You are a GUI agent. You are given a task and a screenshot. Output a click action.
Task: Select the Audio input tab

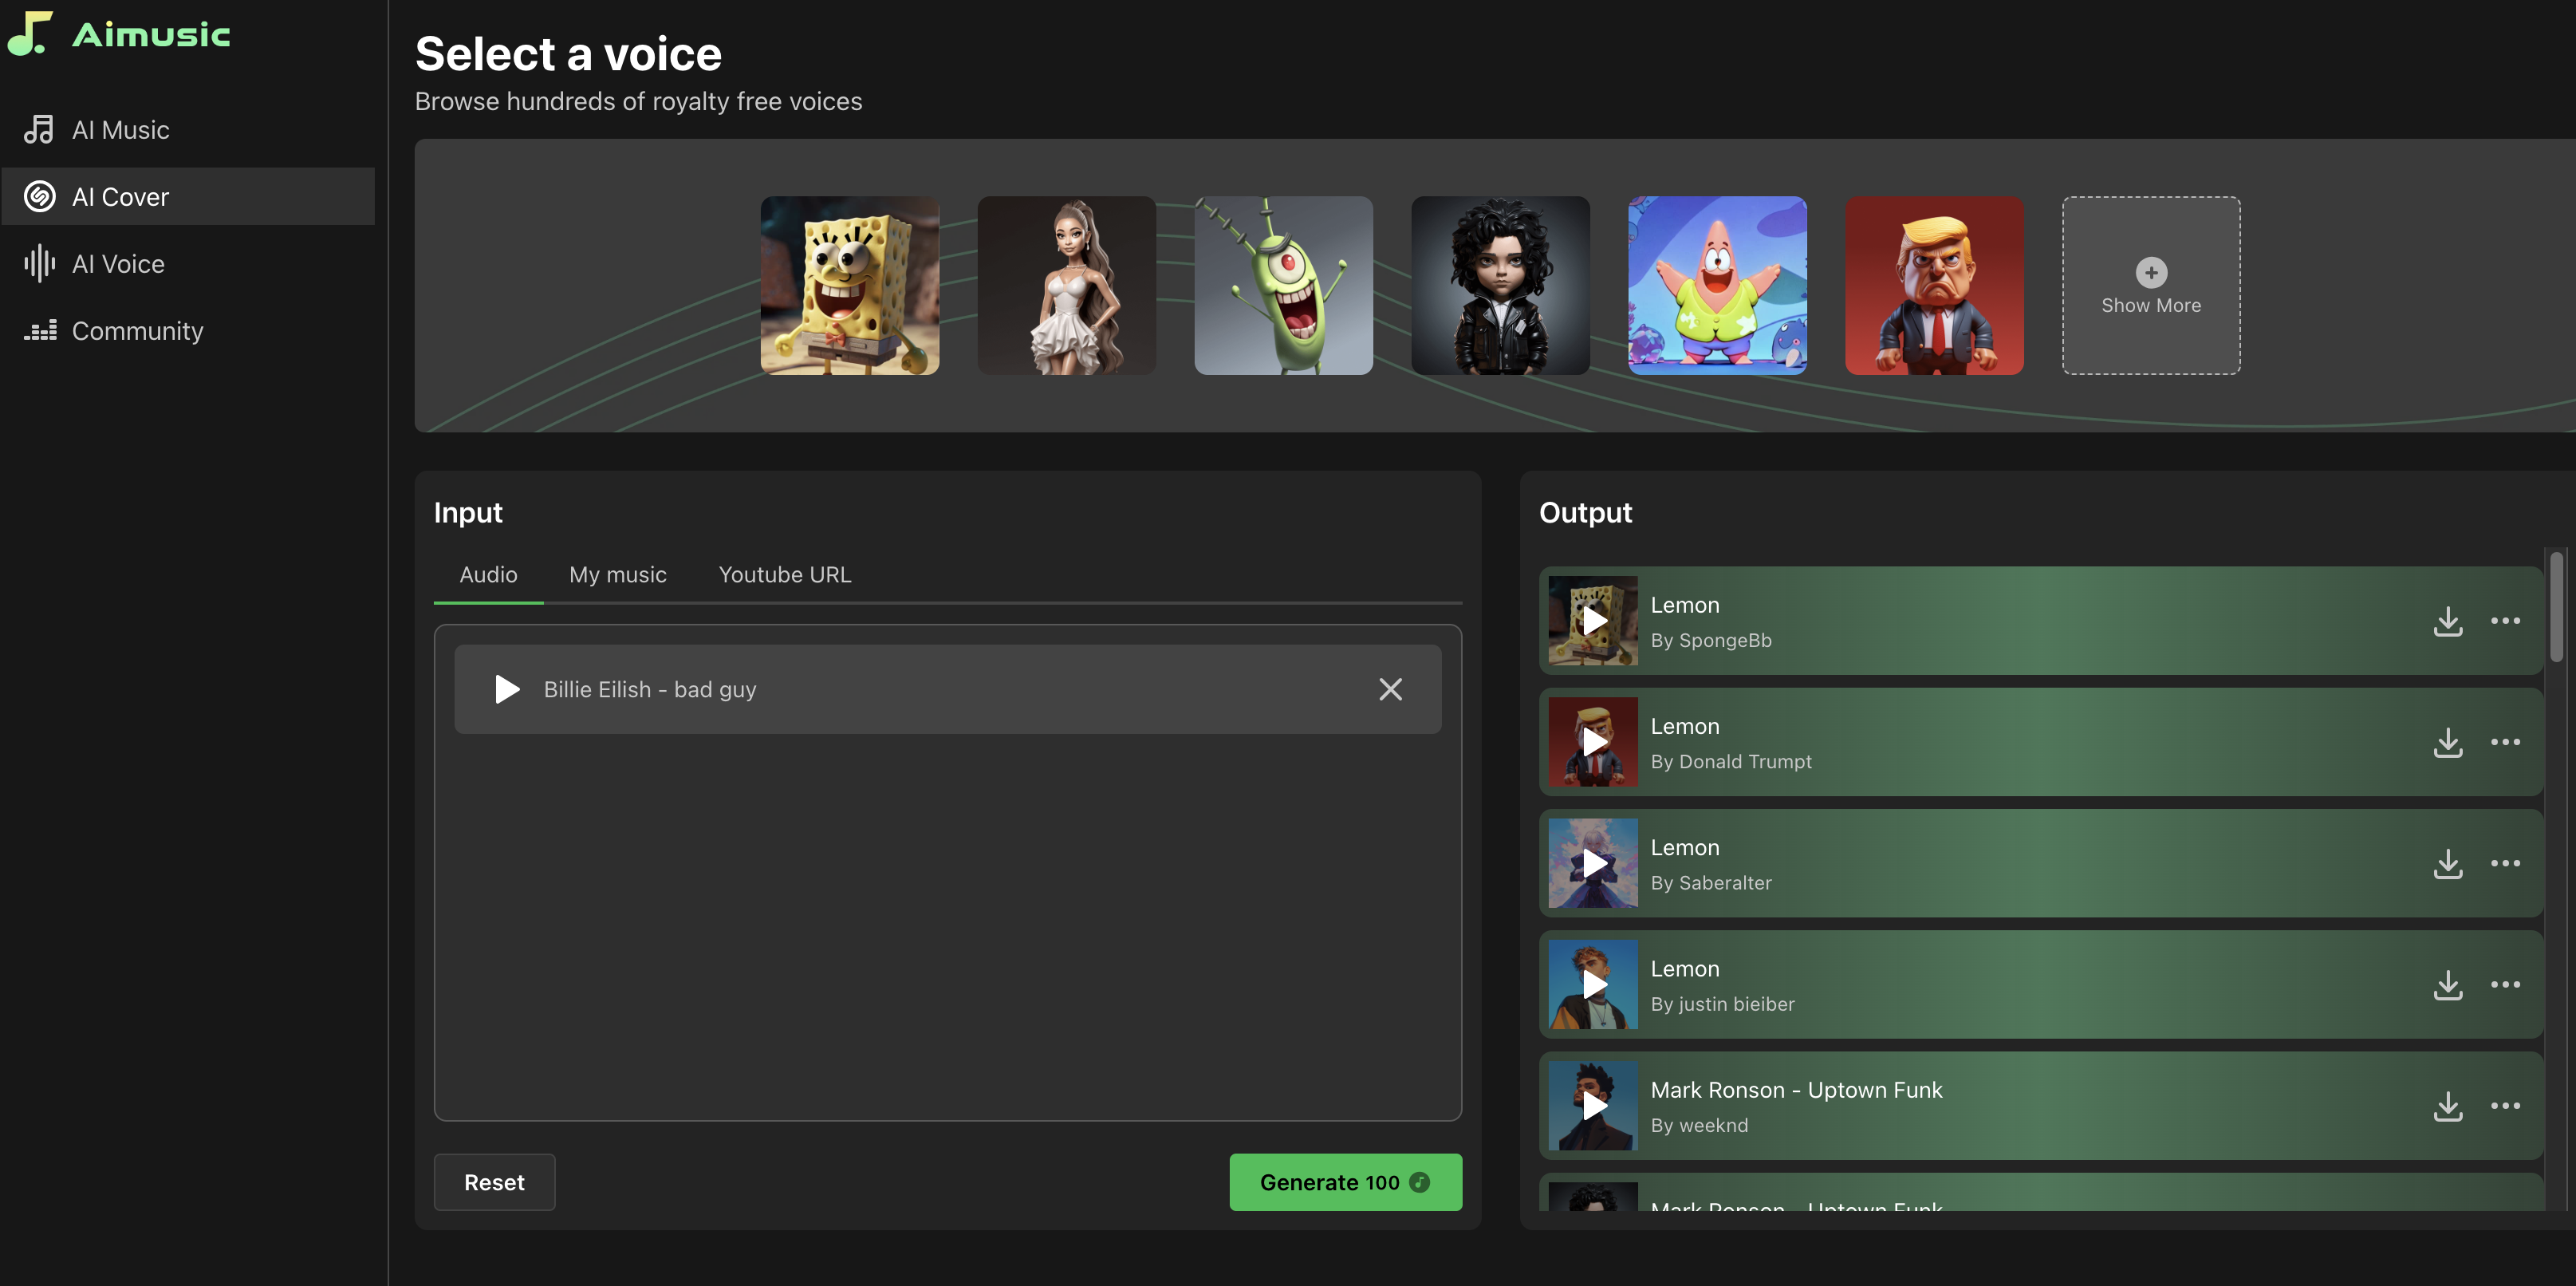point(488,575)
